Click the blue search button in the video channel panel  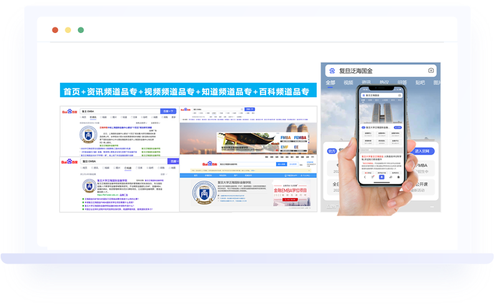250,109
